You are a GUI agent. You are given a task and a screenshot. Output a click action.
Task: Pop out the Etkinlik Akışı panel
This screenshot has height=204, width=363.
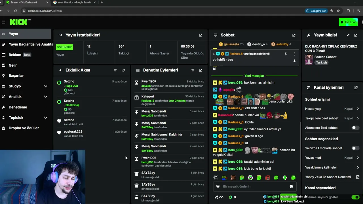(123, 70)
